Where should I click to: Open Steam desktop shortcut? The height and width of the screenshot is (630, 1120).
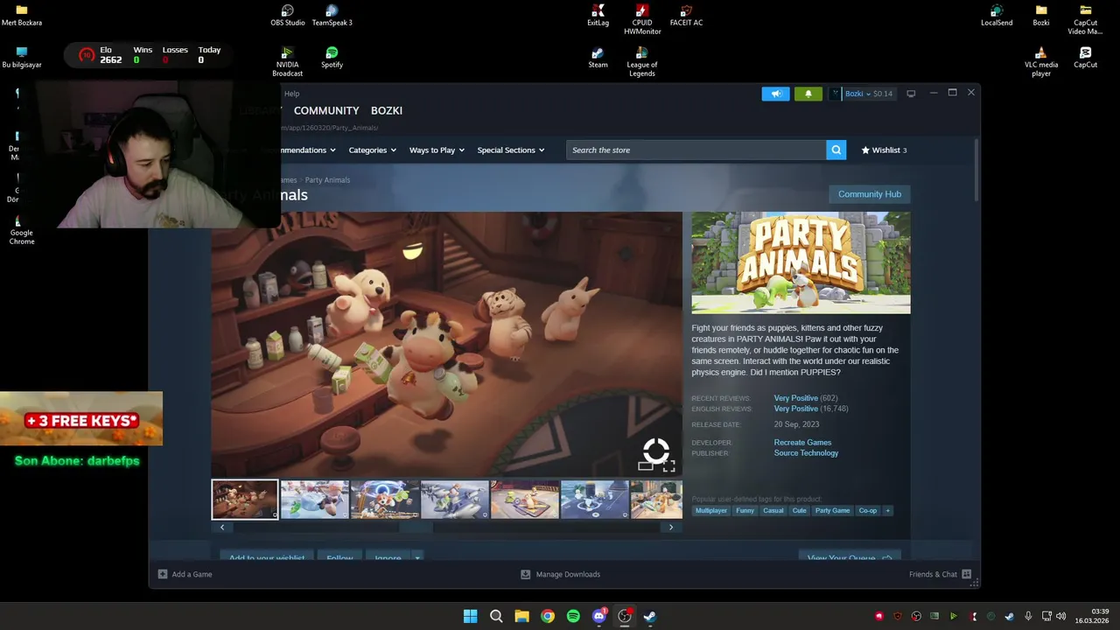point(598,58)
